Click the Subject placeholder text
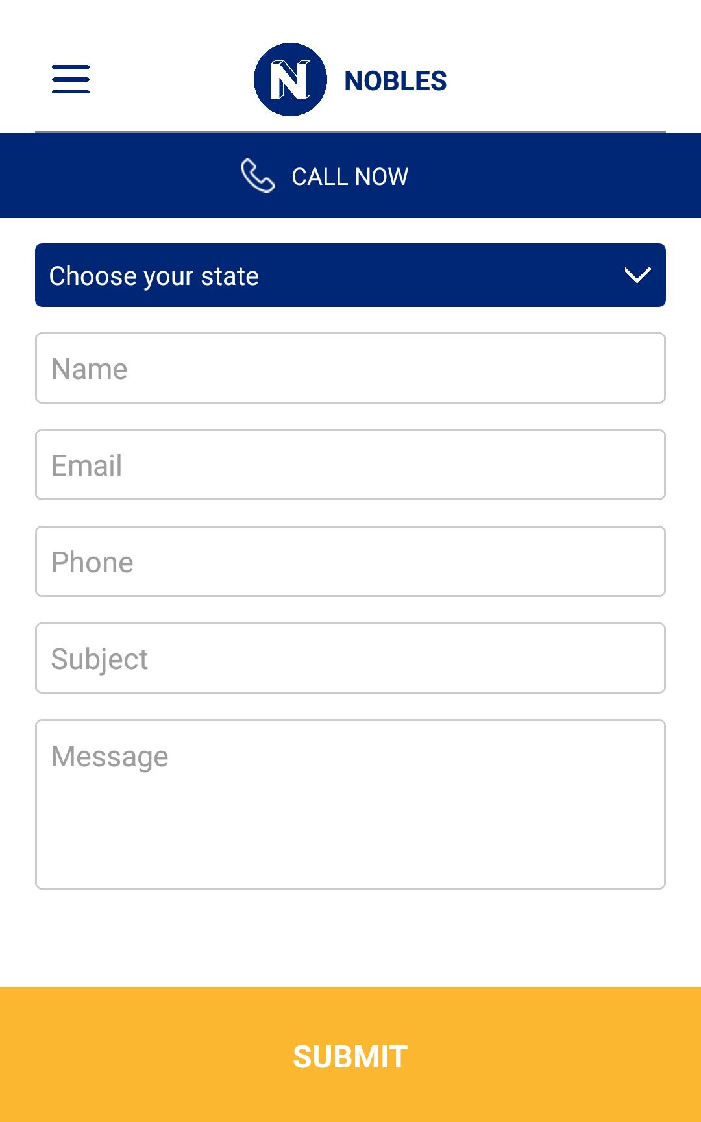Image resolution: width=701 pixels, height=1122 pixels. 99,659
